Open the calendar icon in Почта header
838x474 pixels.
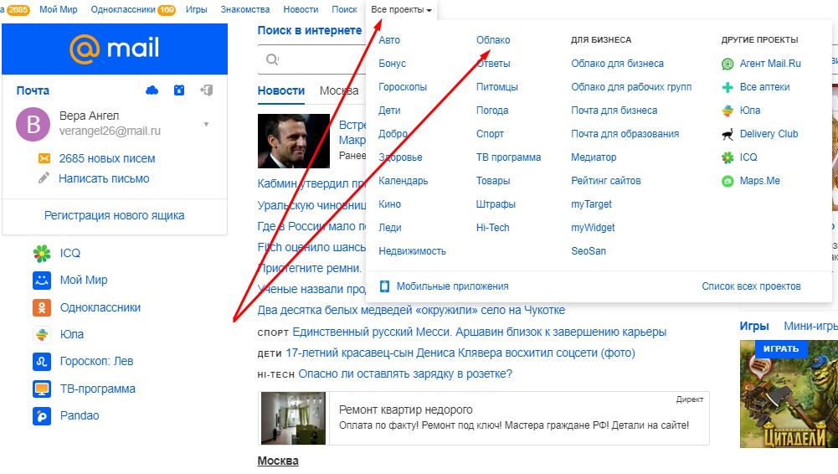click(x=179, y=90)
